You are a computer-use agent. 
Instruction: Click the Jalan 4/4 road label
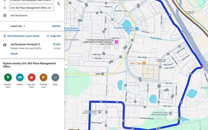coord(115,38)
